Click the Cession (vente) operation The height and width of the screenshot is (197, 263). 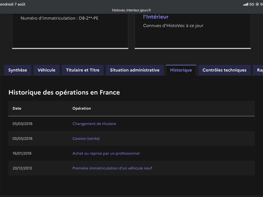click(x=86, y=139)
